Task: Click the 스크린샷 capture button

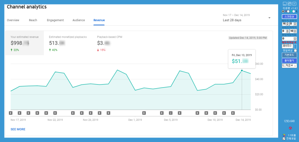Action: click(289, 16)
